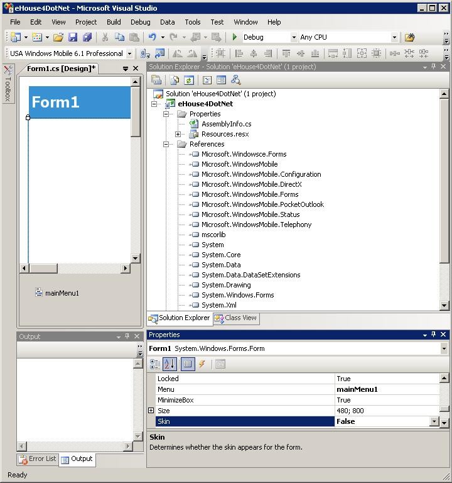Click the Paste toolbar icon
The width and height of the screenshot is (452, 483).
coord(134,37)
